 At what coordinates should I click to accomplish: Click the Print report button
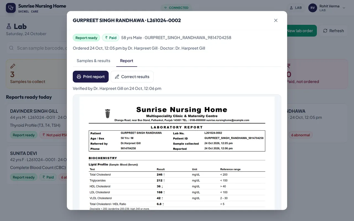pos(91,77)
